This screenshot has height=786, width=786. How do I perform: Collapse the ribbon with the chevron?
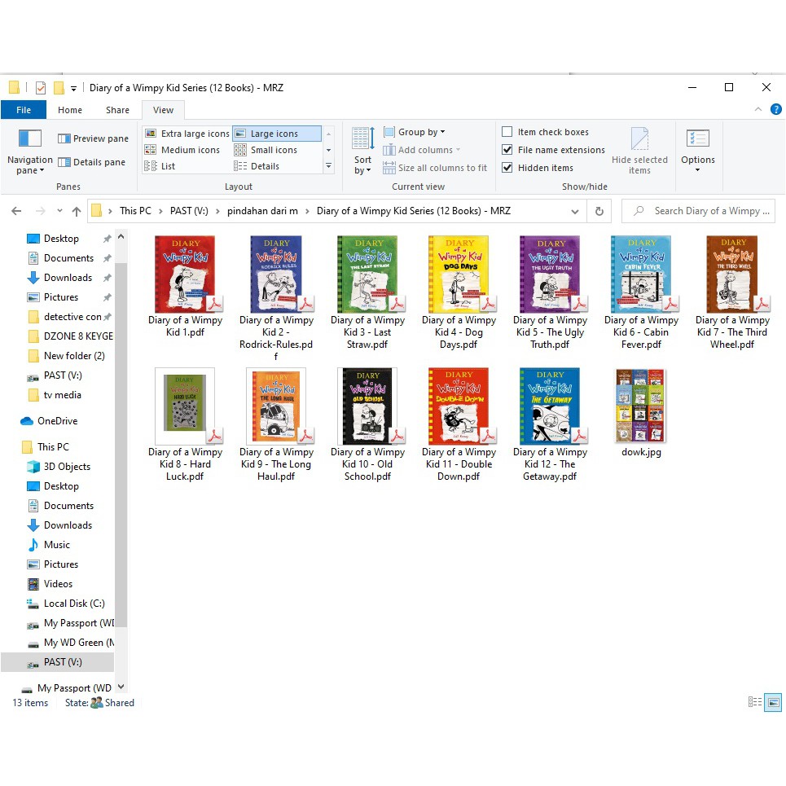click(x=758, y=110)
